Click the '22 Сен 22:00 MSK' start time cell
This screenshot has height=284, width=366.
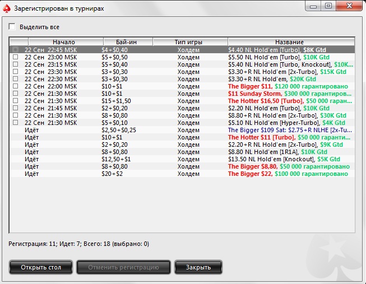click(x=50, y=86)
